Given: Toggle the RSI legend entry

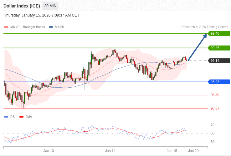Looking at the screenshot, I should (x=13, y=117).
